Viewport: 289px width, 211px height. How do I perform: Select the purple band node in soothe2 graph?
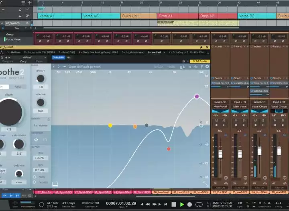tap(197, 96)
